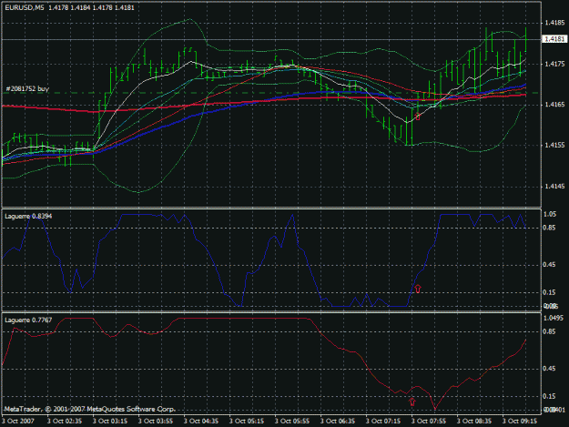The width and height of the screenshot is (569, 427).
Task: Click the 1.05 level in blue Laguerre panel
Action: (549, 214)
